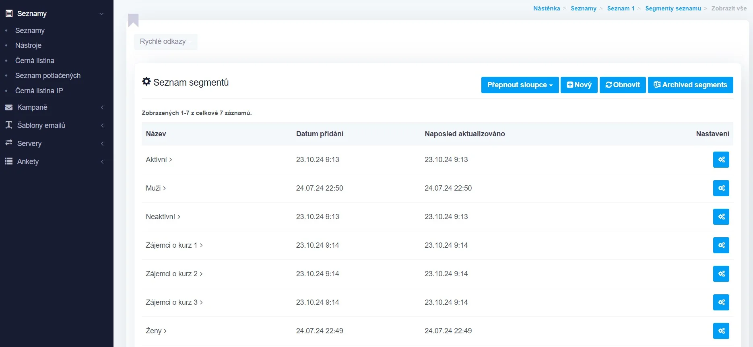Open settings icon for Aktivní segment
This screenshot has width=753, height=347.
(721, 160)
